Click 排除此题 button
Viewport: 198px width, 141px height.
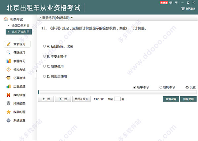[188, 99]
